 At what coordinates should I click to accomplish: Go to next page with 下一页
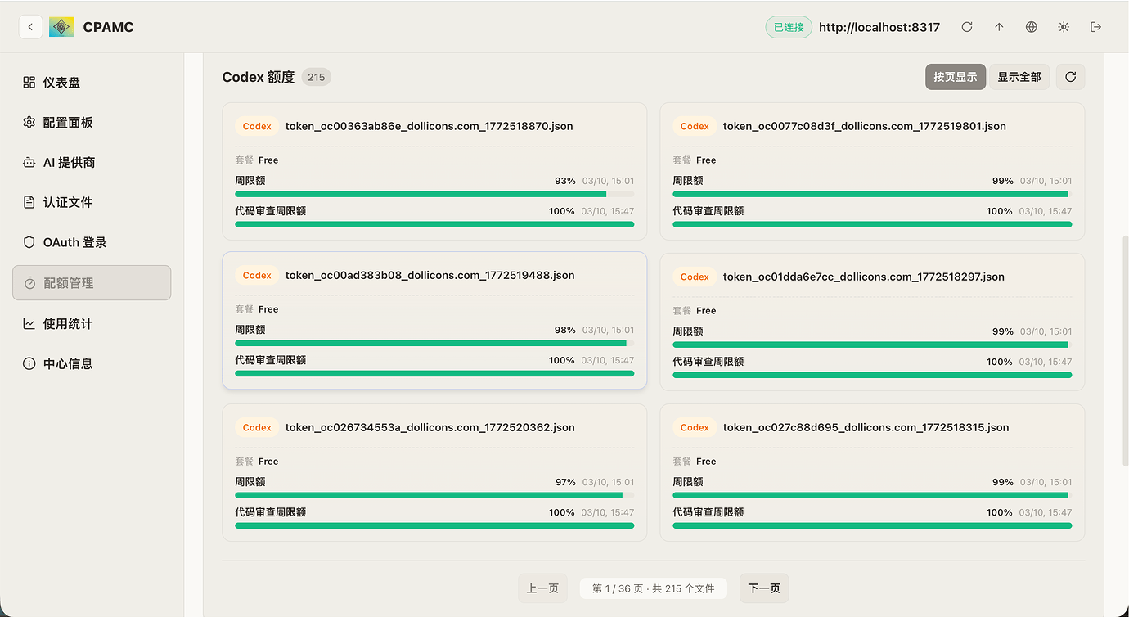tap(764, 588)
